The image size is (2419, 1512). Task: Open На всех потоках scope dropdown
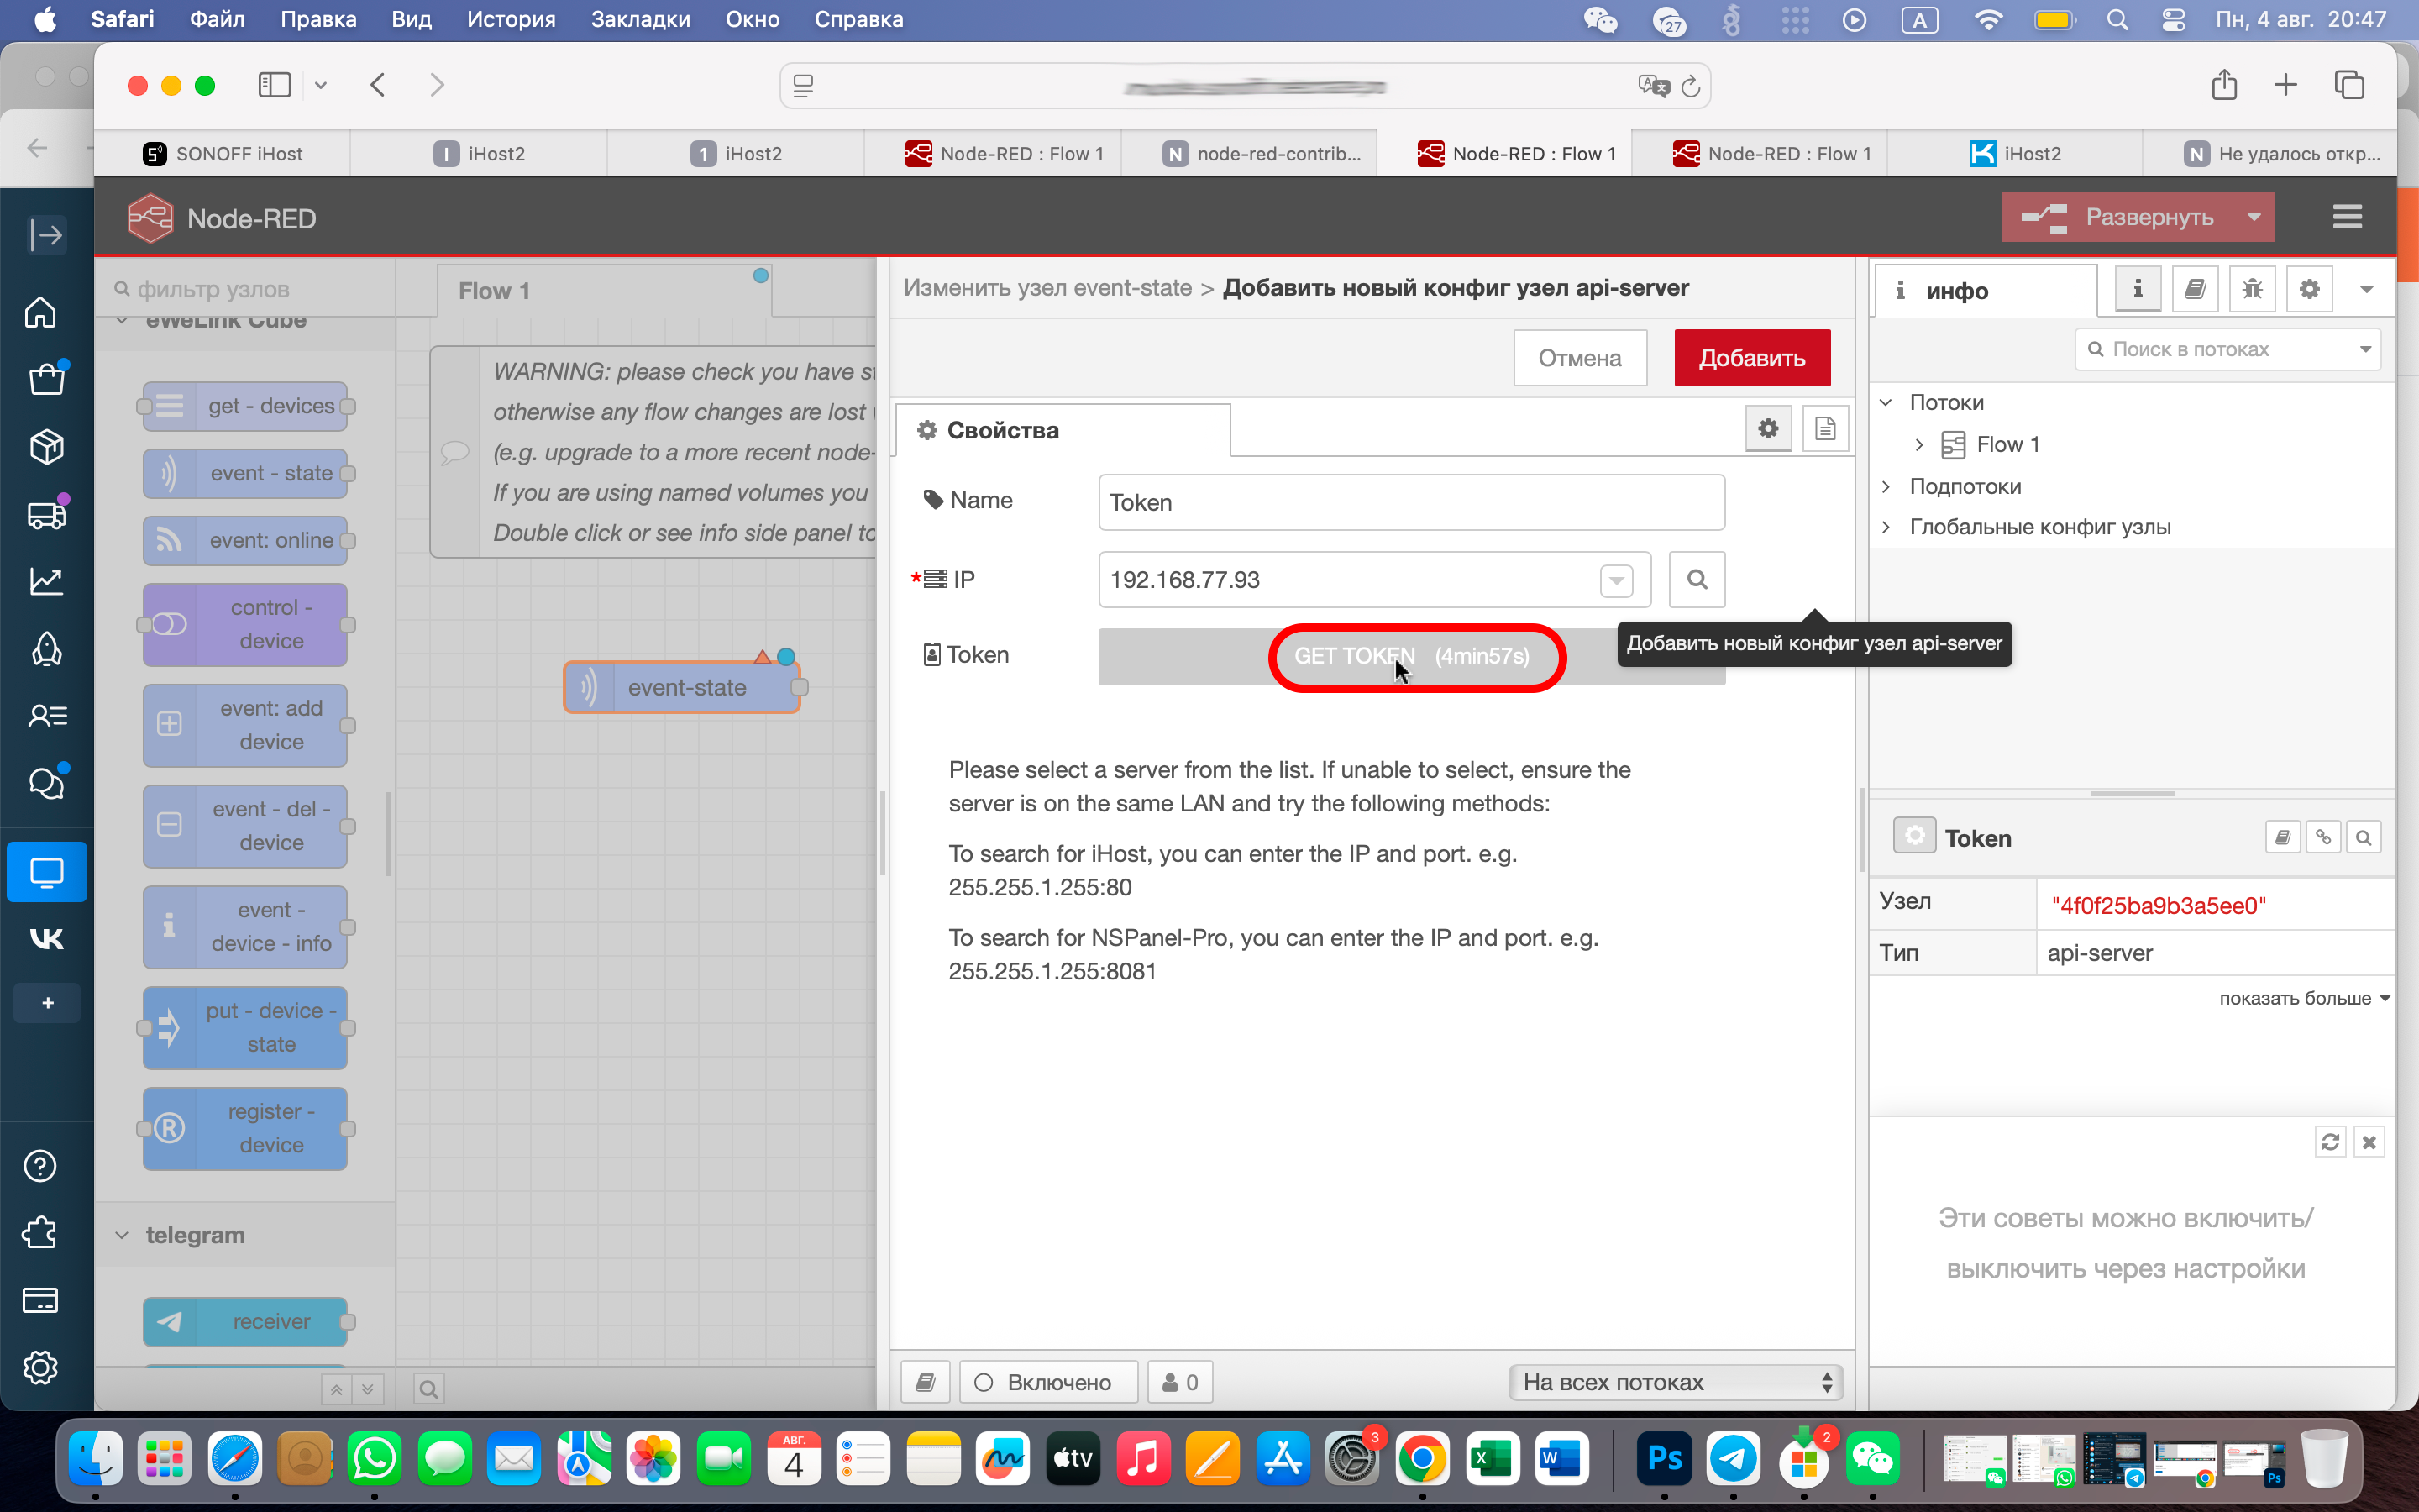pos(1677,1382)
